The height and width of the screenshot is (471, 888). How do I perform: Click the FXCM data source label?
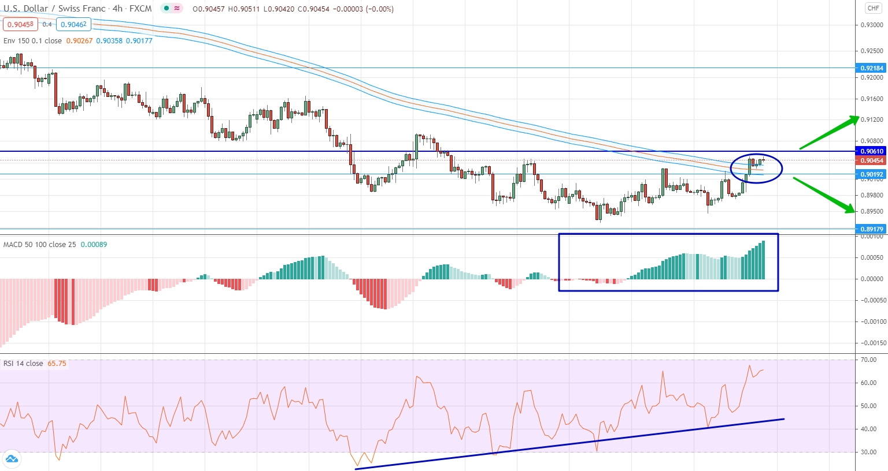click(140, 9)
